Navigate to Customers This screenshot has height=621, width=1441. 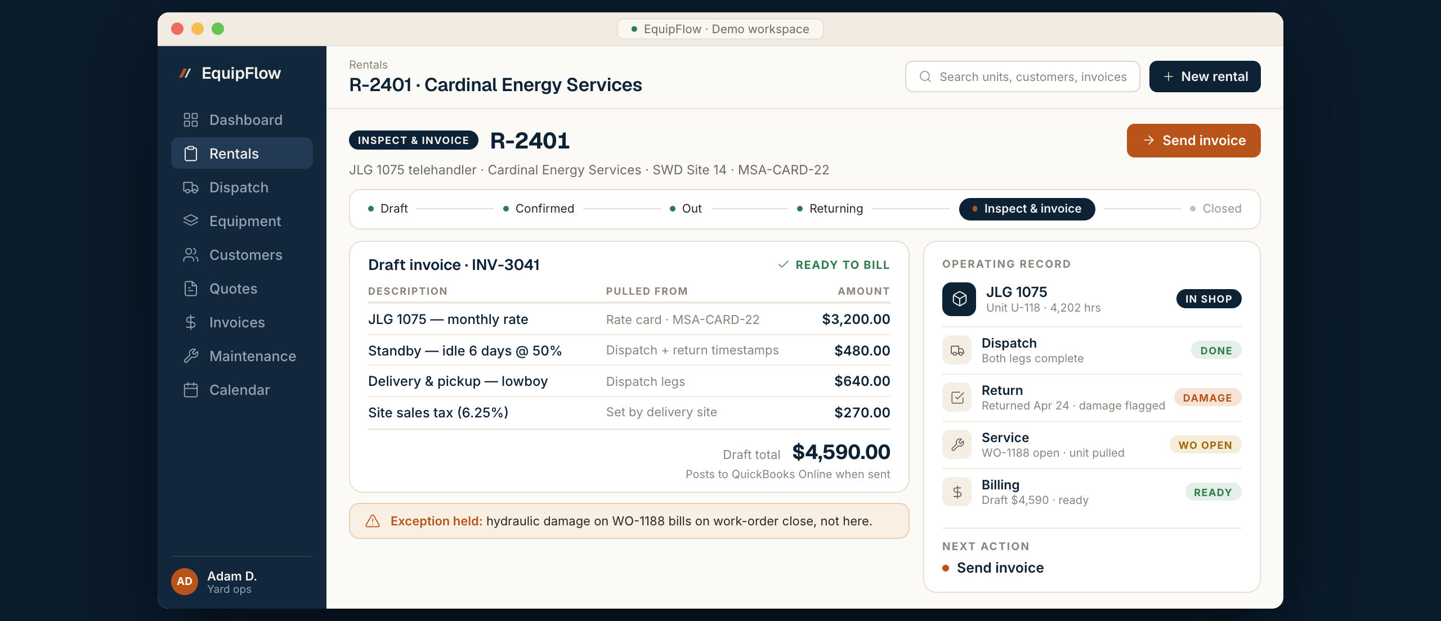pos(242,255)
